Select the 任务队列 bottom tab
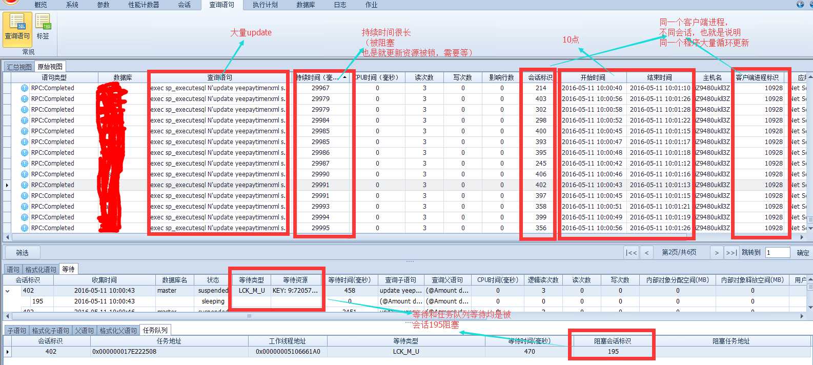This screenshot has width=813, height=365. point(155,331)
